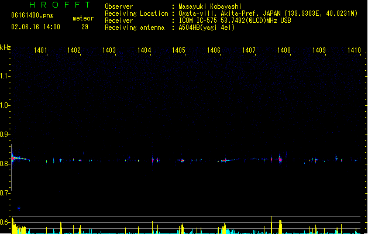
Task: Click the 0.7 frequency axis label
Action: coord(5,193)
